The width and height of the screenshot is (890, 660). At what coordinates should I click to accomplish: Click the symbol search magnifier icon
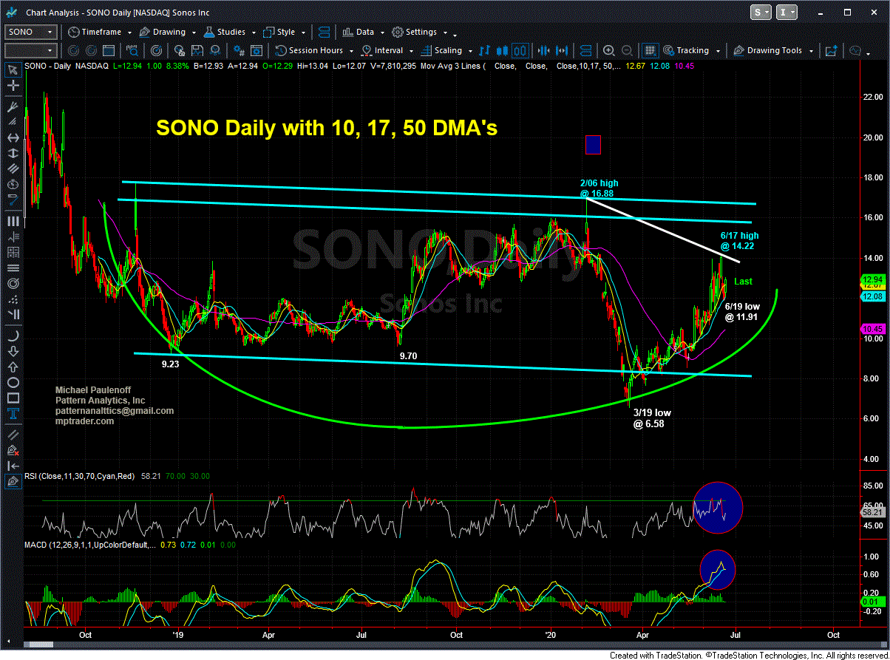[x=132, y=50]
